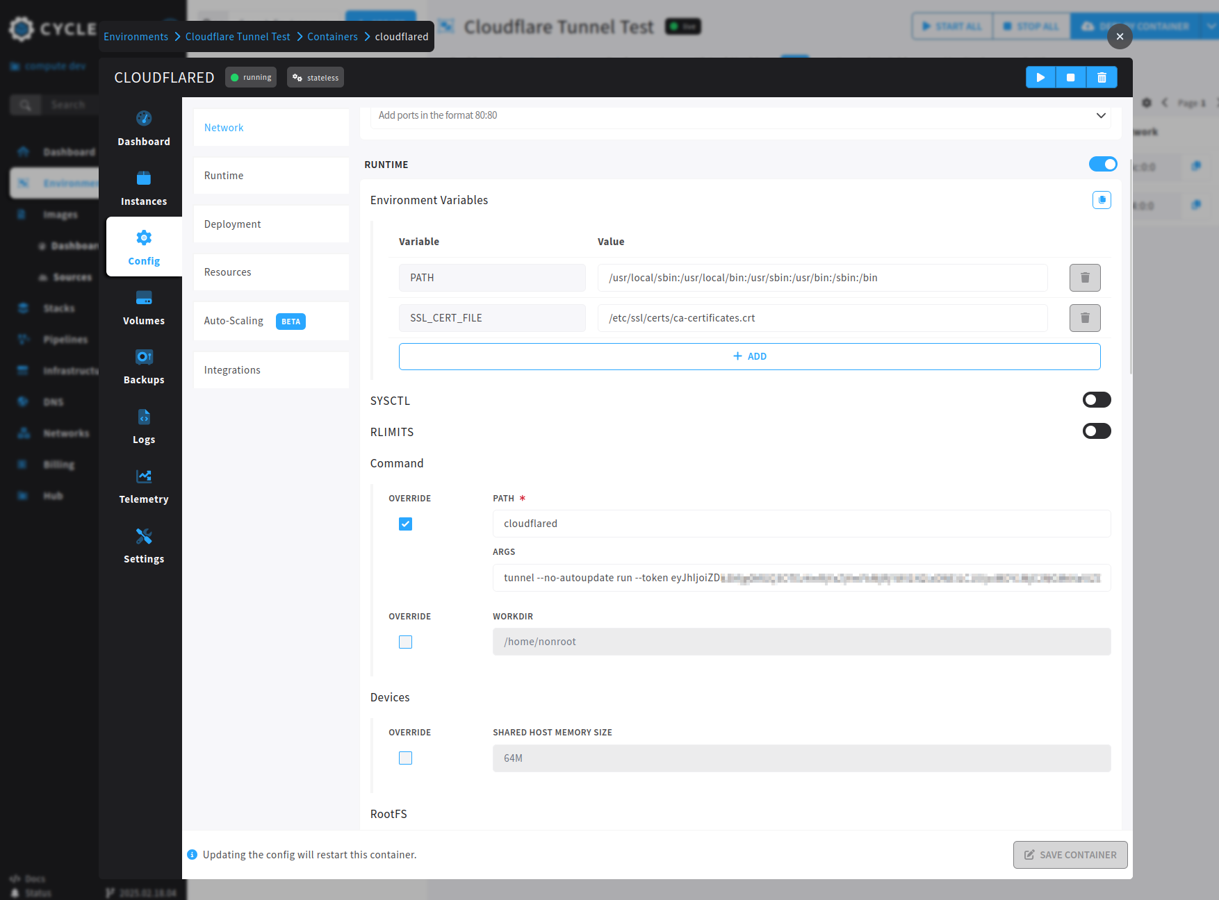Delete the SSL_CERT_FILE variable row

[1085, 318]
